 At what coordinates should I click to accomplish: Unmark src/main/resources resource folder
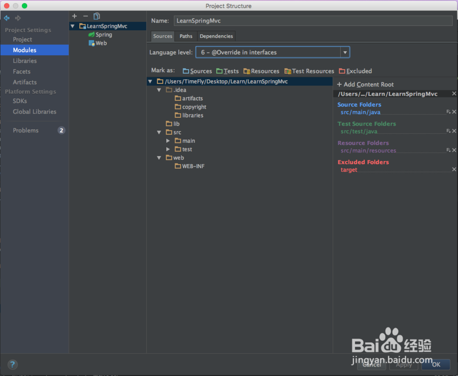(454, 150)
